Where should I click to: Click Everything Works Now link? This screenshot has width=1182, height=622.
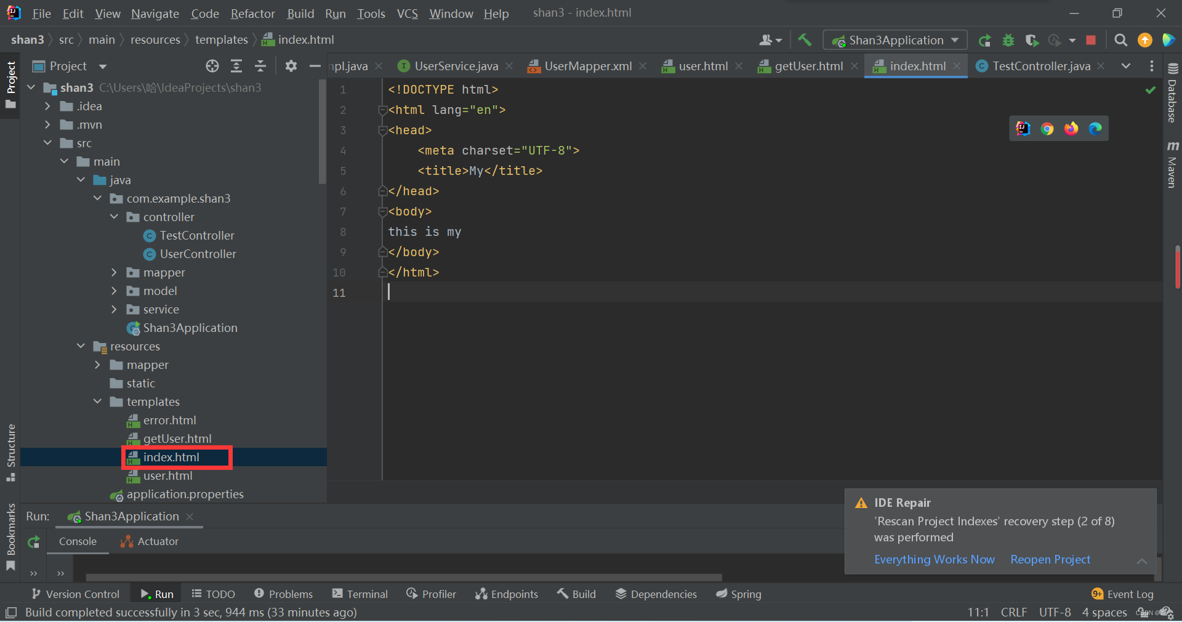934,559
